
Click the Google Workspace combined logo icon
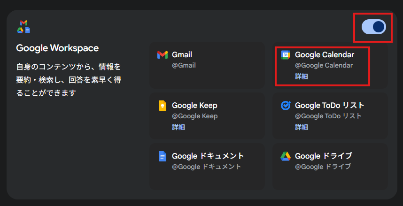coord(23,26)
